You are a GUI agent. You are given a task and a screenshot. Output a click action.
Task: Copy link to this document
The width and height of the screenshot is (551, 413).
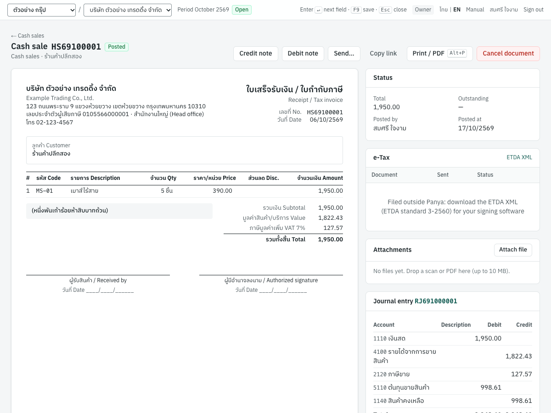(x=383, y=54)
